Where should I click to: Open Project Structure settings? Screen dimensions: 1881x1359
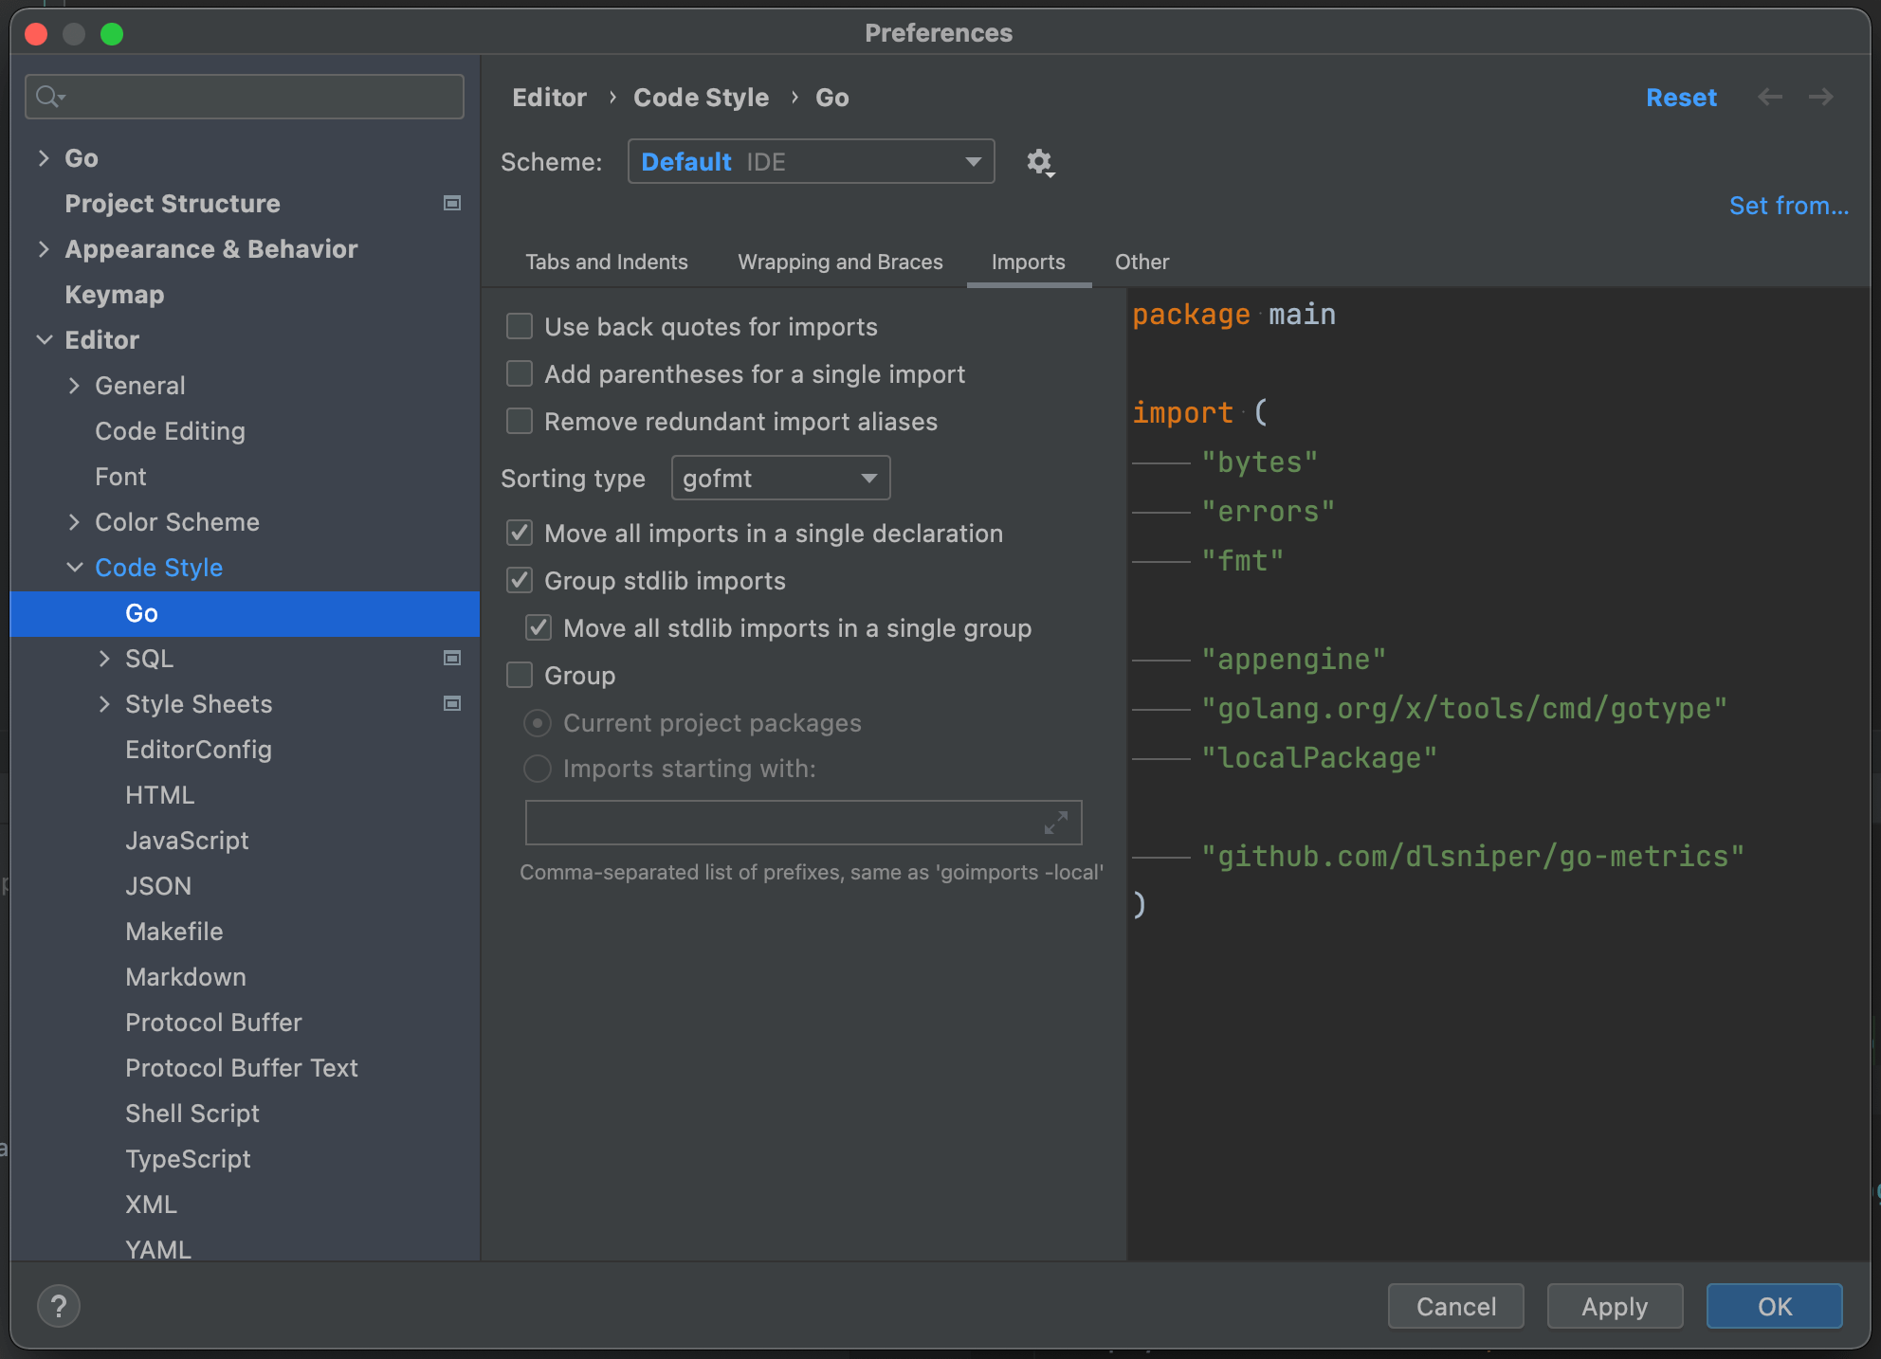pos(173,204)
